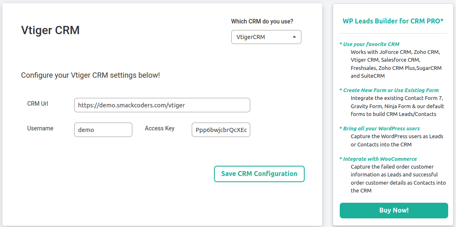Click 'Create New Form or Use Existing Form' heading

(389, 90)
